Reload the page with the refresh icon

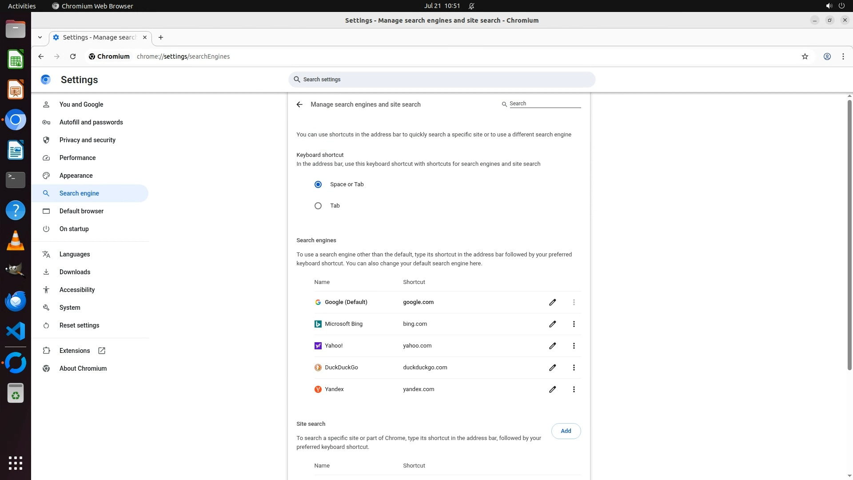click(x=73, y=56)
